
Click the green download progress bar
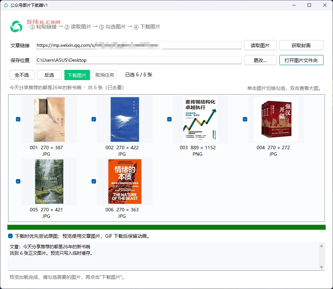[x=166, y=227]
